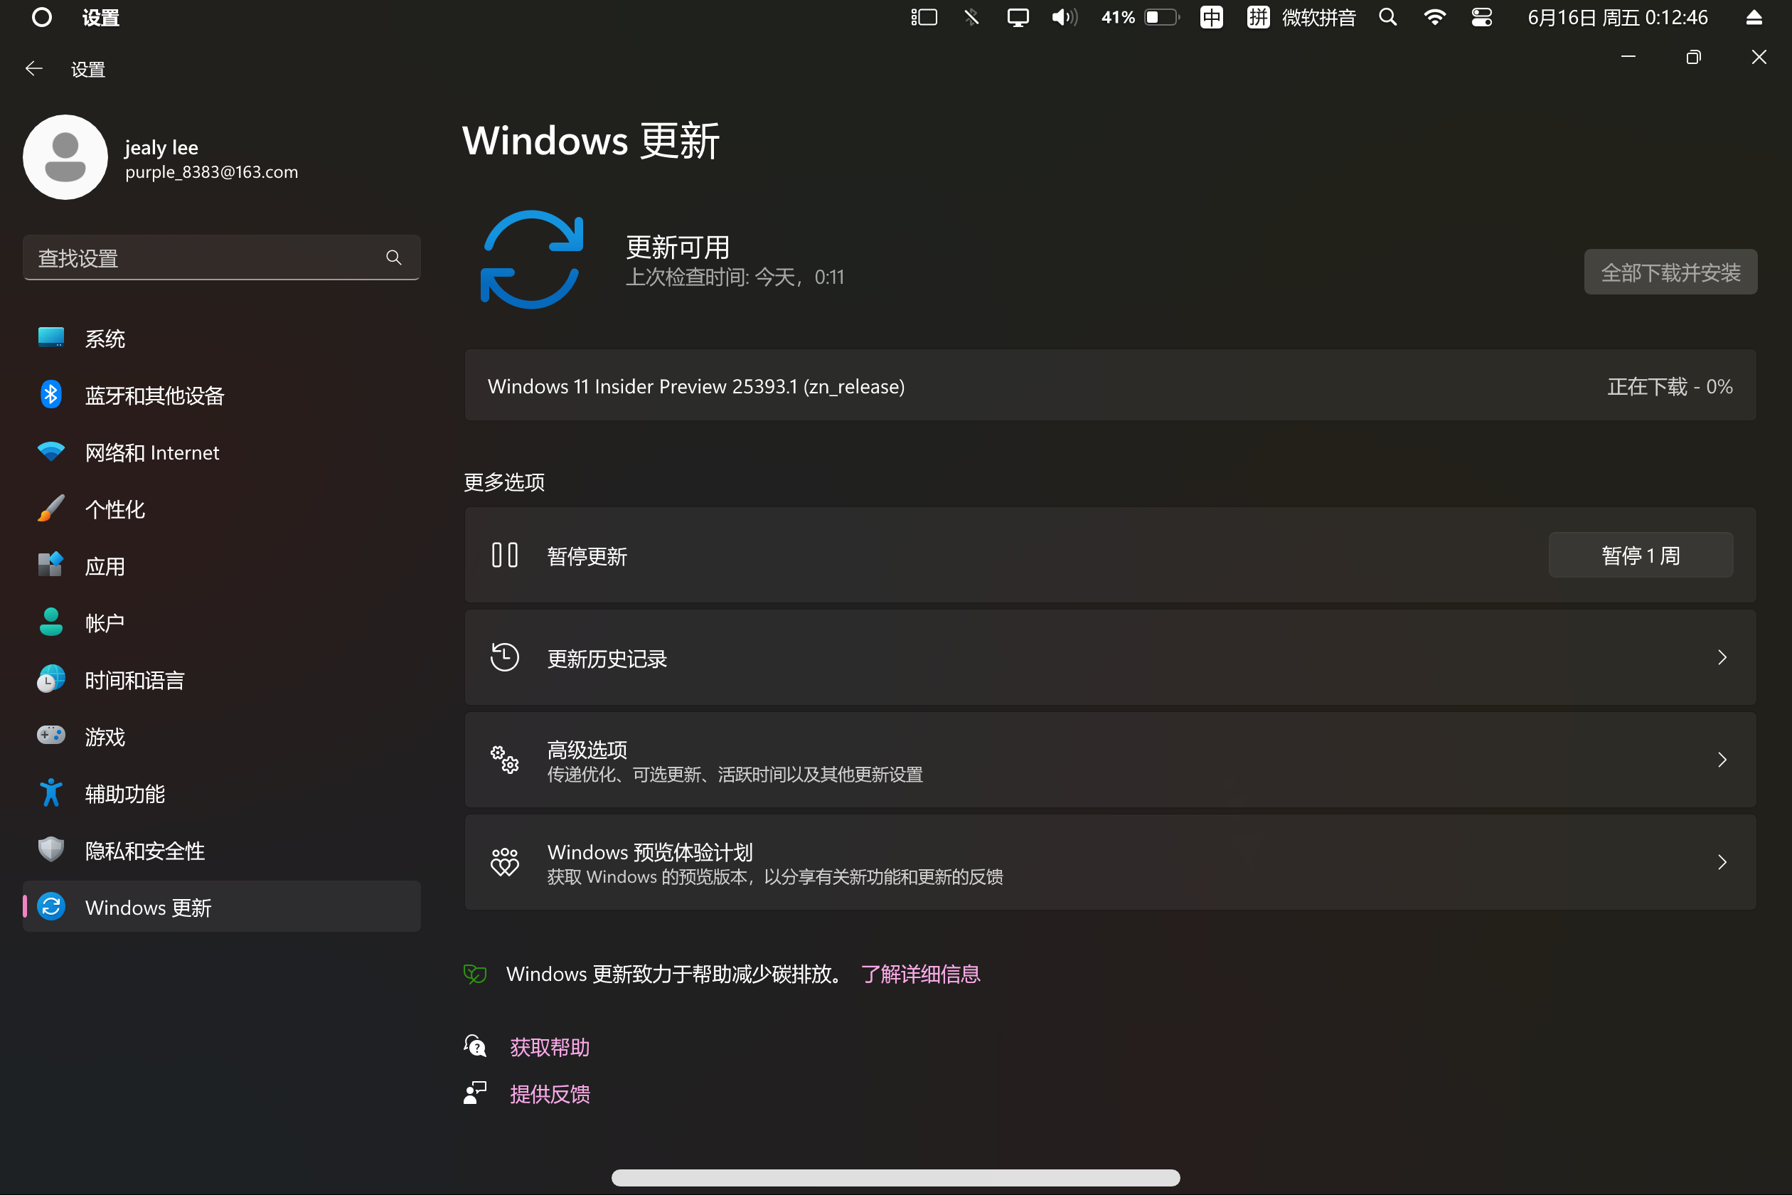Click the Insider hearts icon beside Windows 预览体验计划
The height and width of the screenshot is (1195, 1792).
click(504, 862)
